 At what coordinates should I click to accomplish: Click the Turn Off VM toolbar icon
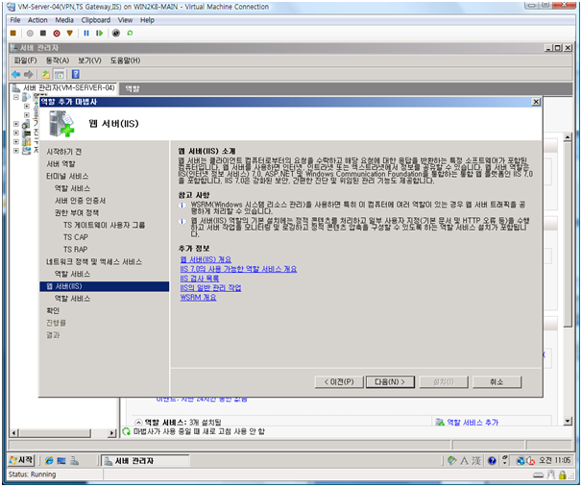click(43, 33)
